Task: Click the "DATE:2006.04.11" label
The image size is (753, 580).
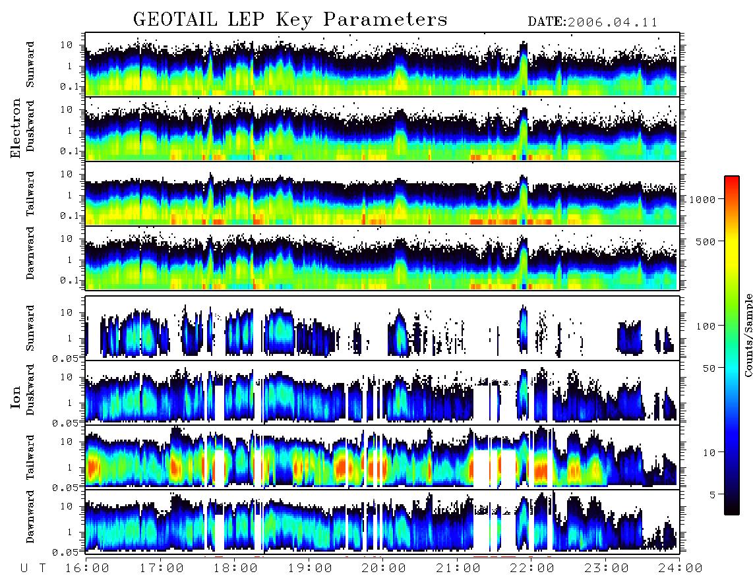Action: [593, 22]
